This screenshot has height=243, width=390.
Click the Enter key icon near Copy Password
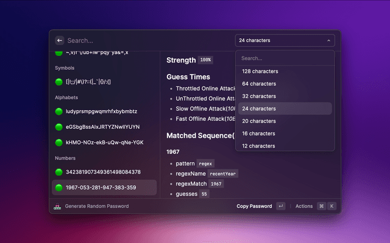click(x=280, y=206)
